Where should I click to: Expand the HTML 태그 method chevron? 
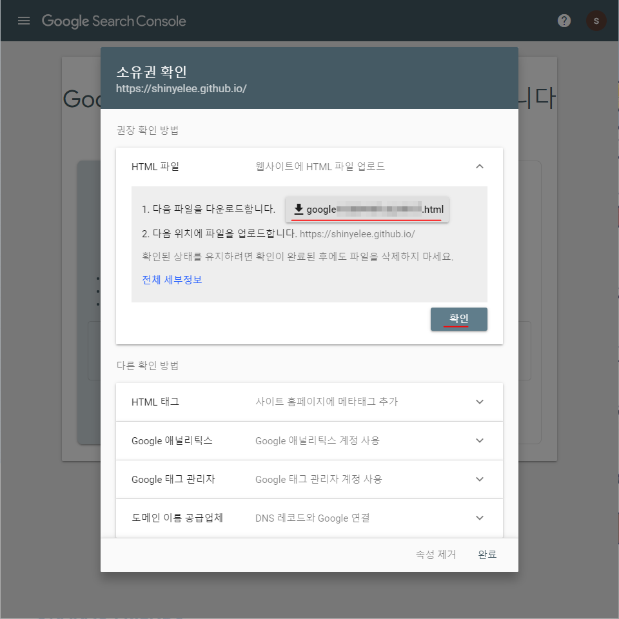[x=480, y=402]
